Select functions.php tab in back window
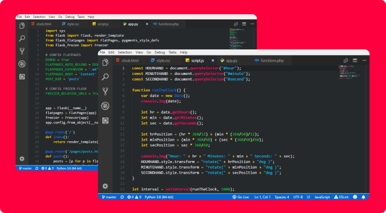Image resolution: width=386 pixels, height=213 pixels. tap(169, 24)
